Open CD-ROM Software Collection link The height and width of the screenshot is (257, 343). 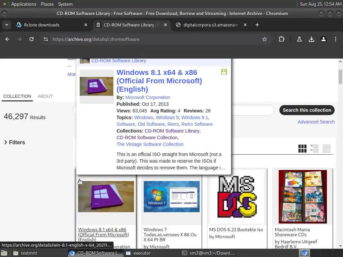(x=147, y=138)
